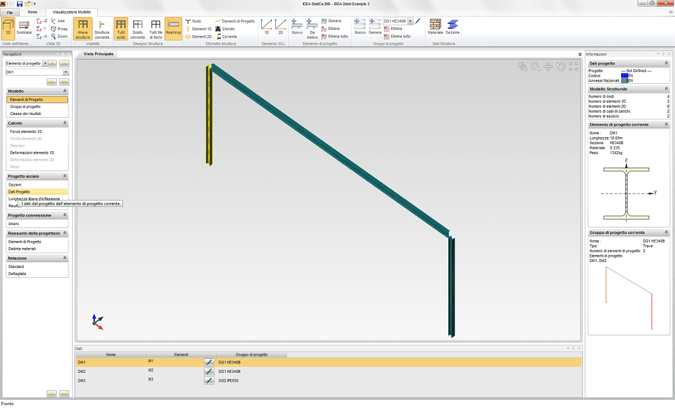
Task: Toggle Tutti filo di ferro mode
Action: (156, 29)
